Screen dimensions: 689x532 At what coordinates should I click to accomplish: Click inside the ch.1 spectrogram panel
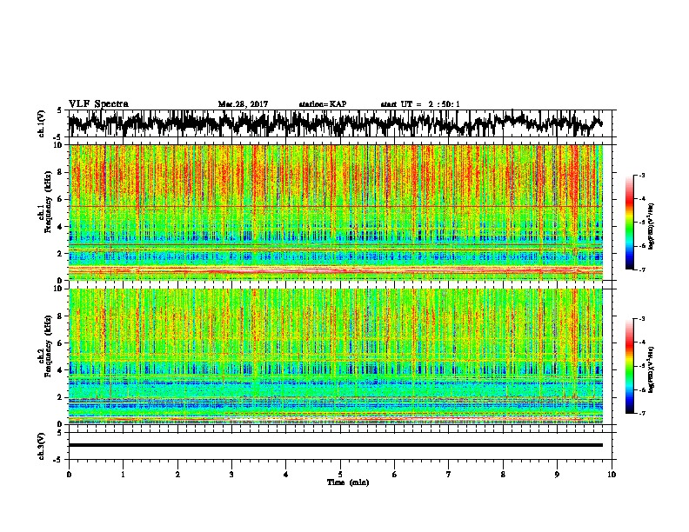coord(336,212)
